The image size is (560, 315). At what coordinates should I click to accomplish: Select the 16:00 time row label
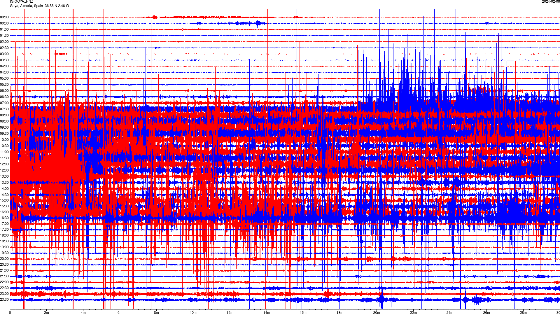click(x=4, y=212)
